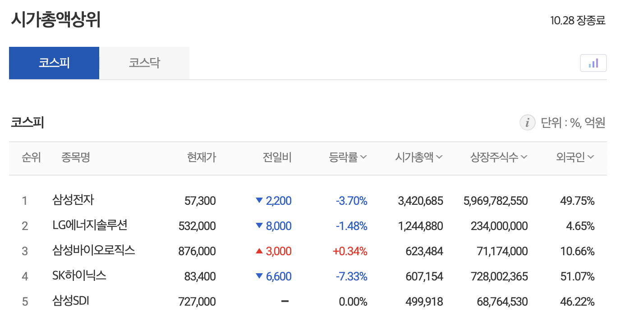The height and width of the screenshot is (325, 625).
Task: Click the 2,200 change value
Action: point(279,201)
